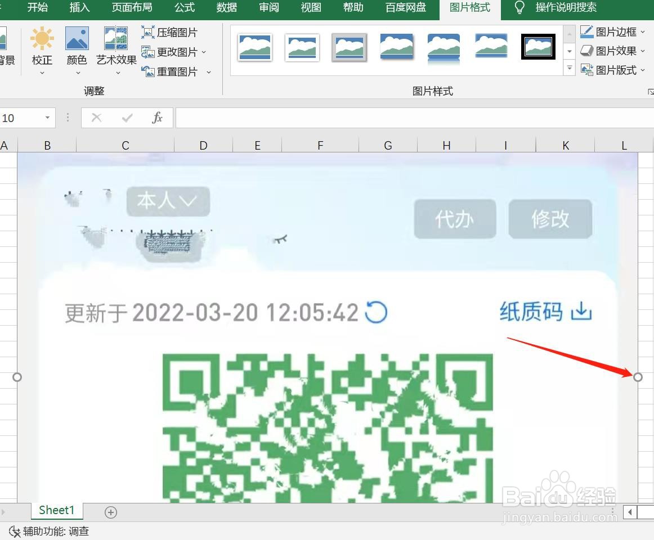
Task: Select the second white-frame picture style
Action: click(302, 47)
